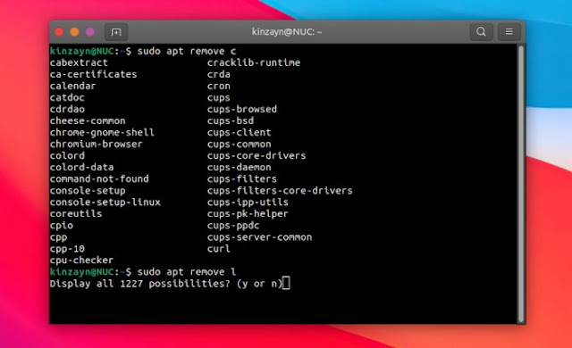Open a new terminal tab

(116, 32)
